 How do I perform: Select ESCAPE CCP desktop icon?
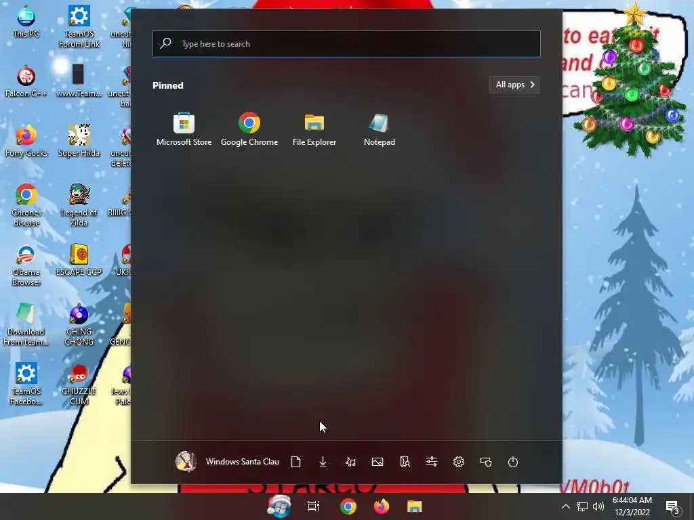[x=79, y=260]
